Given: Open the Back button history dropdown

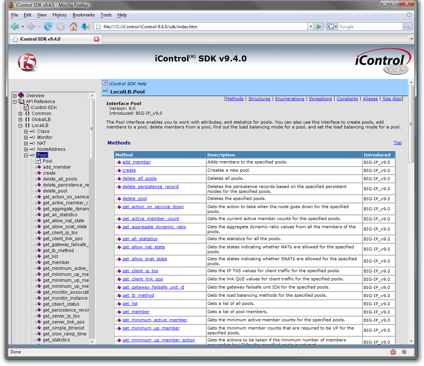Looking at the screenshot, I should (23, 26).
